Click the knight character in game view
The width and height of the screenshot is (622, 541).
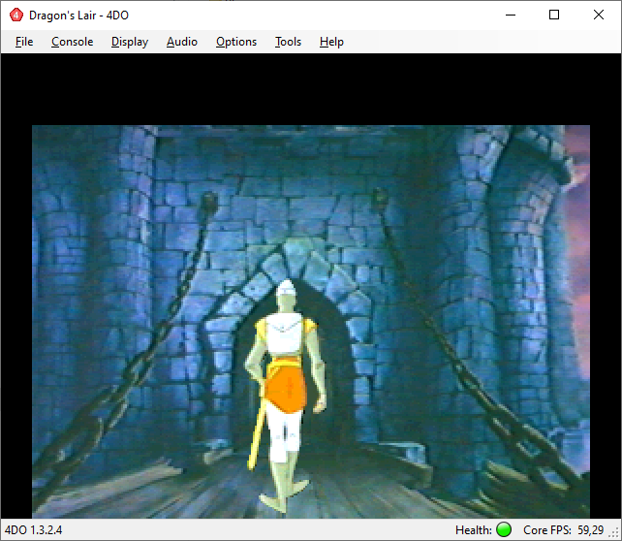click(285, 395)
